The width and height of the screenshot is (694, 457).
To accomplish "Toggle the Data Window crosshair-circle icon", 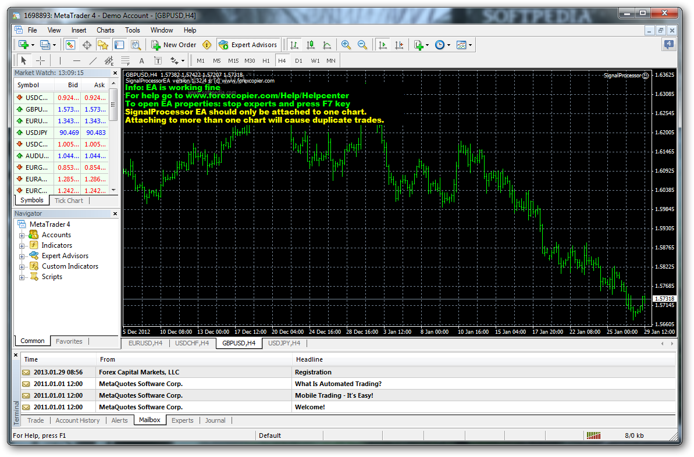I will coord(87,45).
